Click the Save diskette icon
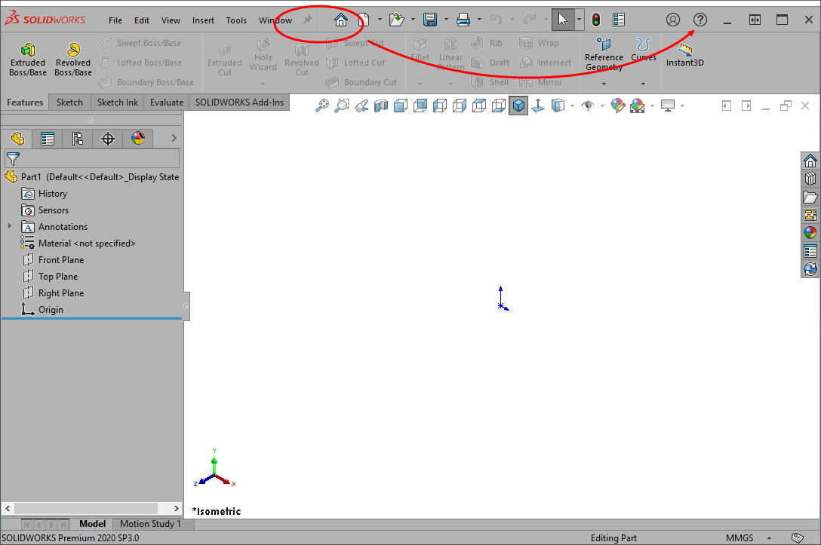 [430, 20]
